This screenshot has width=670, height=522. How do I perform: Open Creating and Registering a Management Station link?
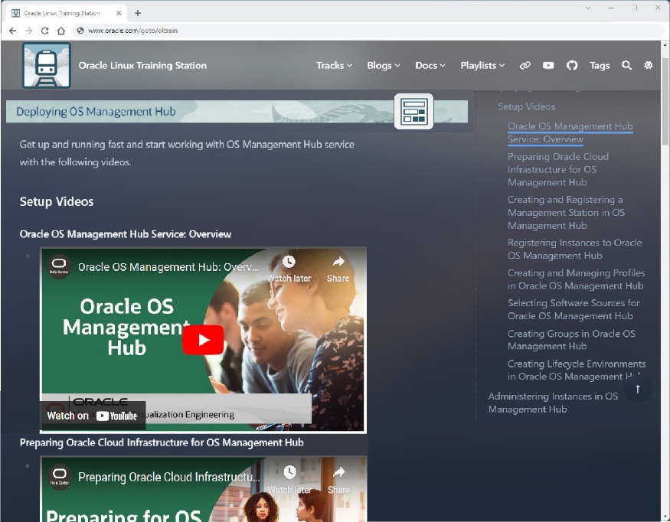(x=566, y=212)
